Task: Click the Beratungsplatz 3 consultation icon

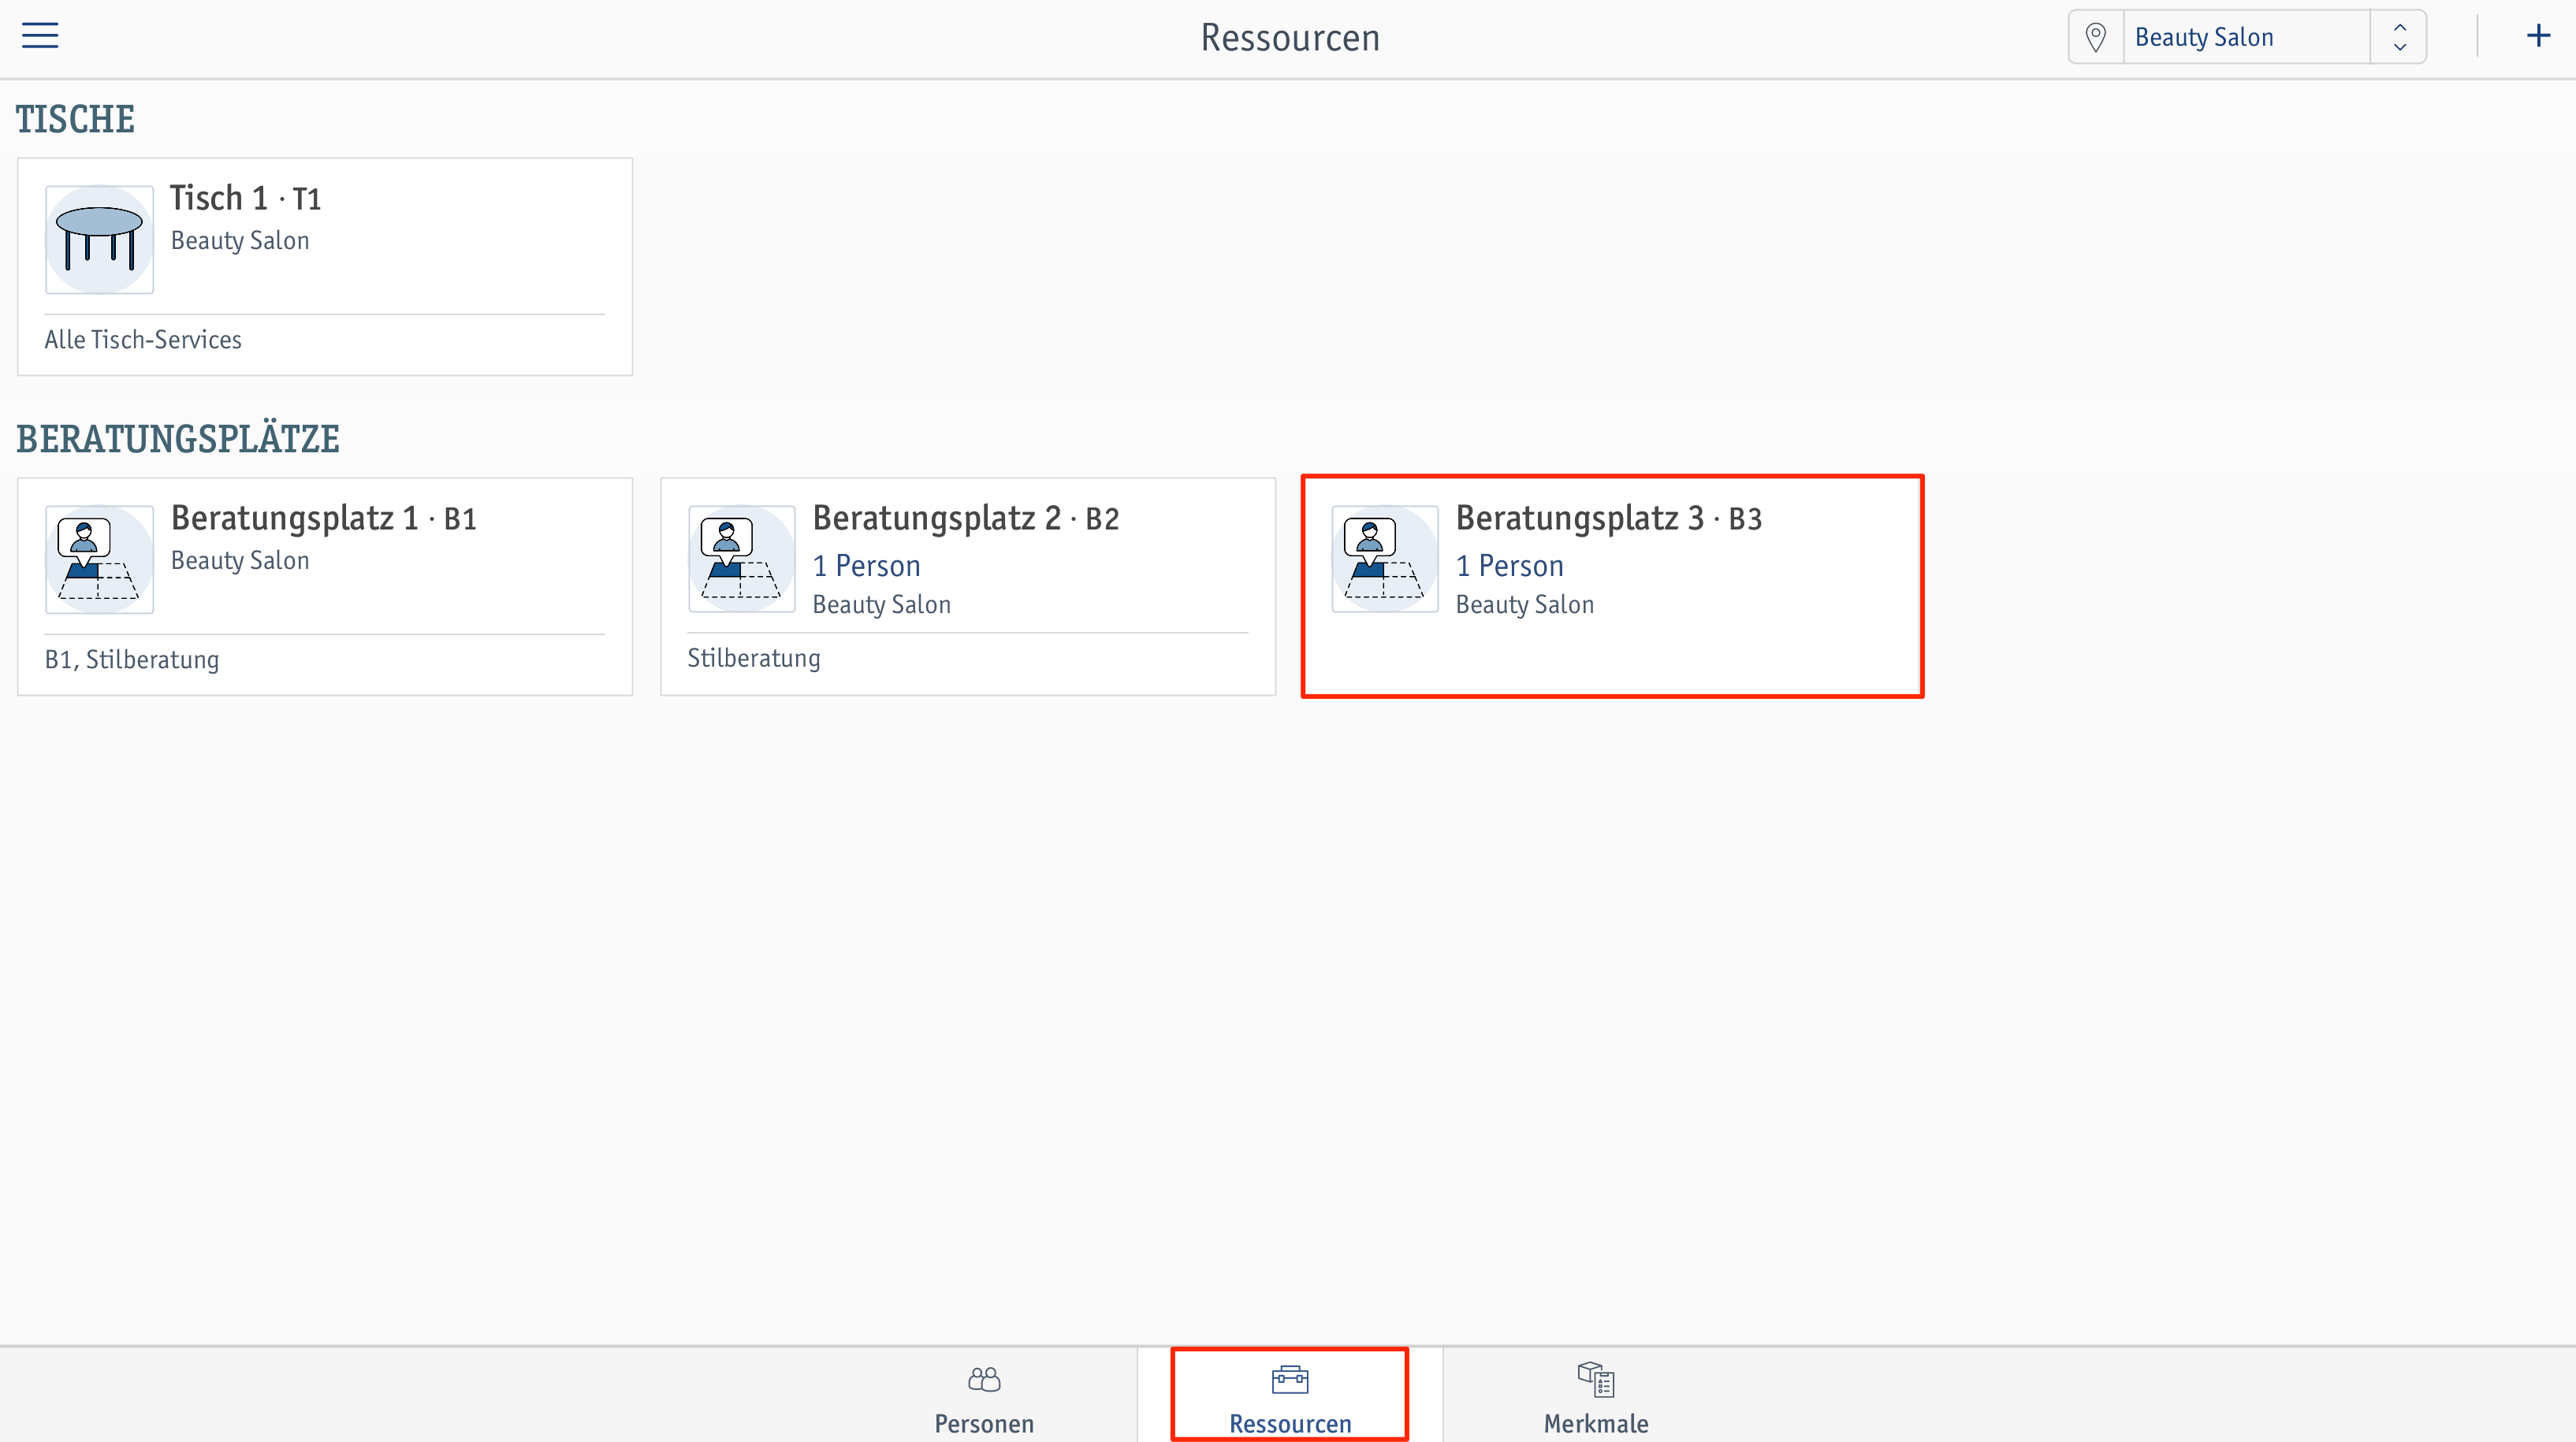Action: [1385, 559]
